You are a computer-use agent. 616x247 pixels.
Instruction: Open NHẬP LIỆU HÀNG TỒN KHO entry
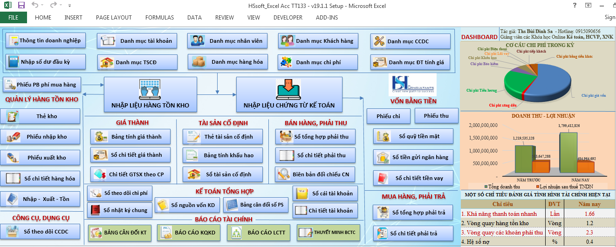(x=151, y=95)
